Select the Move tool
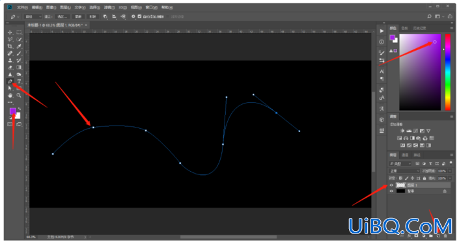Viewport: 459px width, 242px height. pyautogui.click(x=10, y=33)
